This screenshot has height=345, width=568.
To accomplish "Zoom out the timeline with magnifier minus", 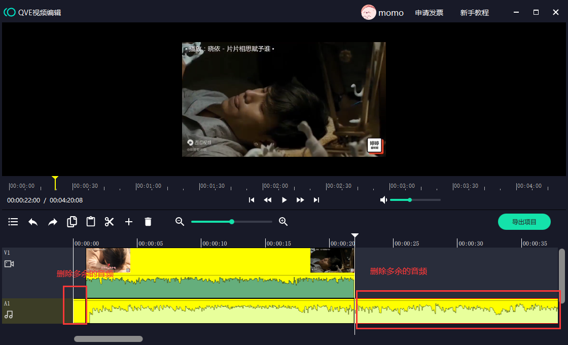I will coord(180,222).
